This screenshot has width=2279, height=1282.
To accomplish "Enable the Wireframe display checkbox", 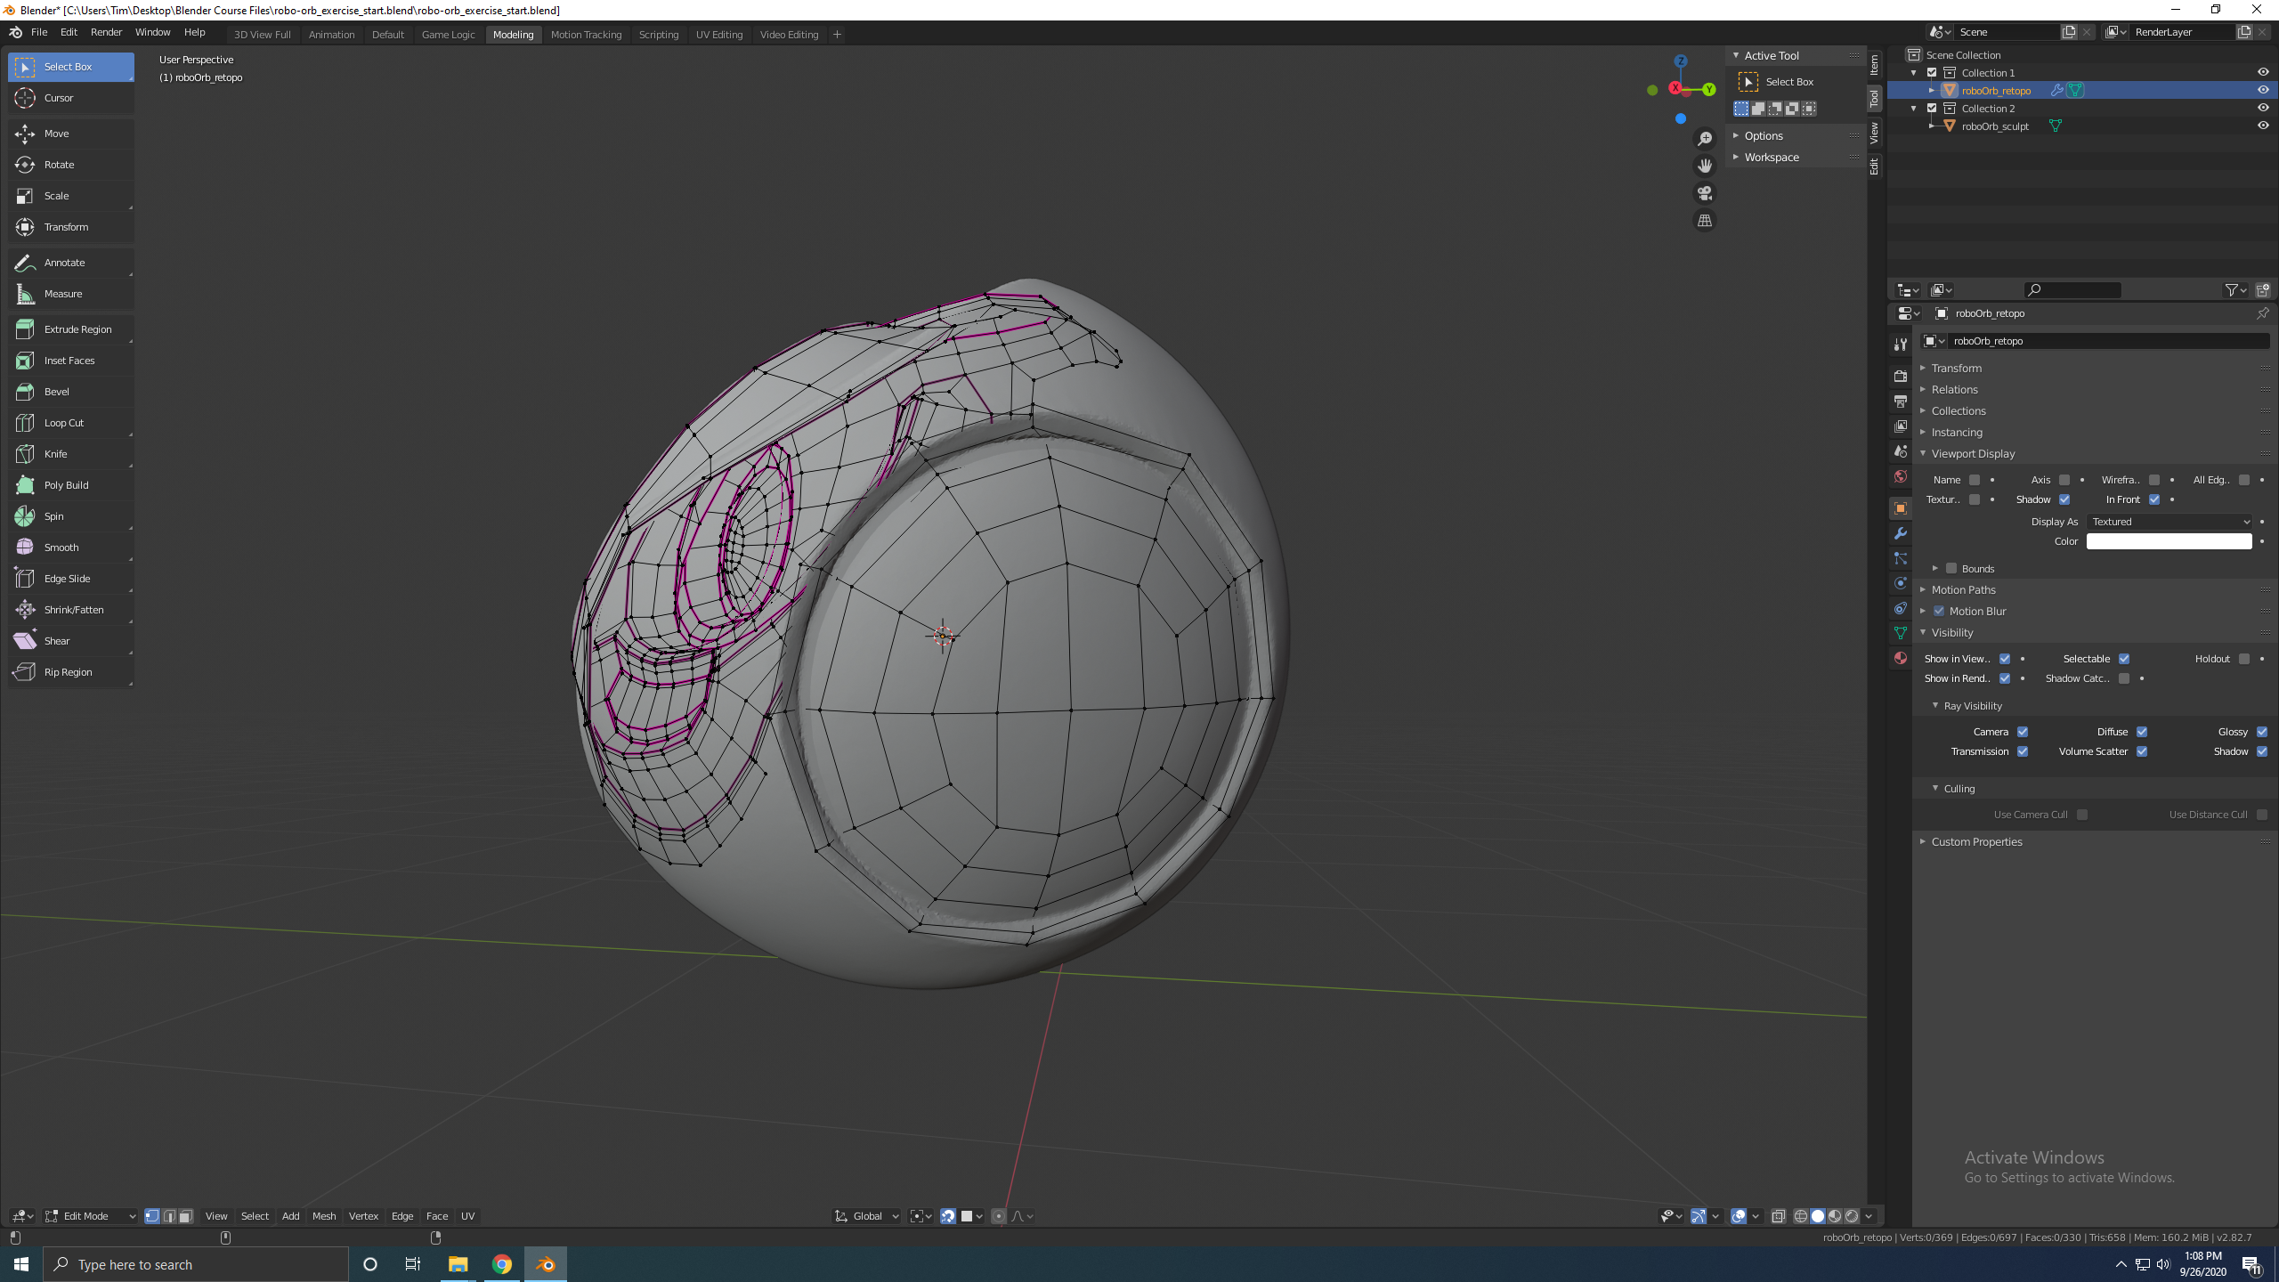I will [x=2154, y=480].
